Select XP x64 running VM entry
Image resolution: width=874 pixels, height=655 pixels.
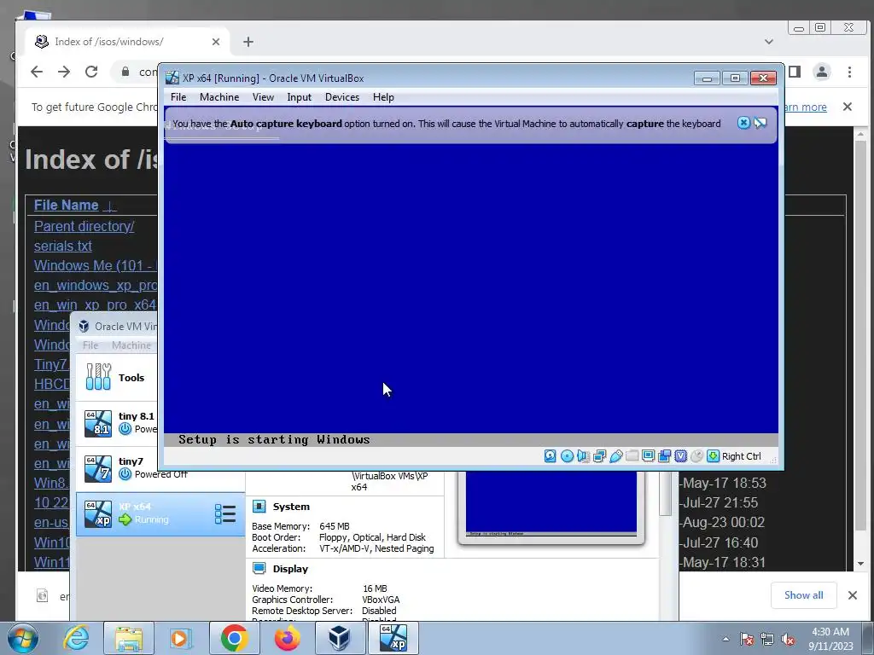[160, 513]
